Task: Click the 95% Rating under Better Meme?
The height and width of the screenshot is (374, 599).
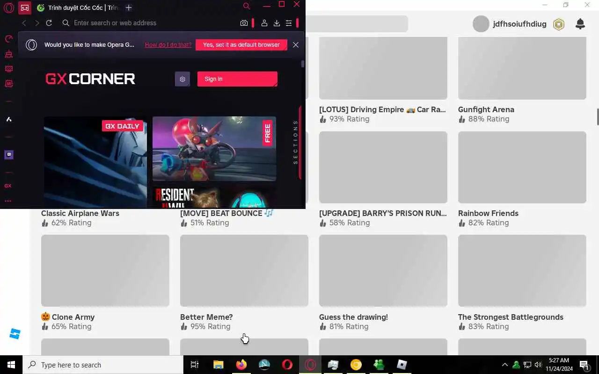Action: coord(205,327)
